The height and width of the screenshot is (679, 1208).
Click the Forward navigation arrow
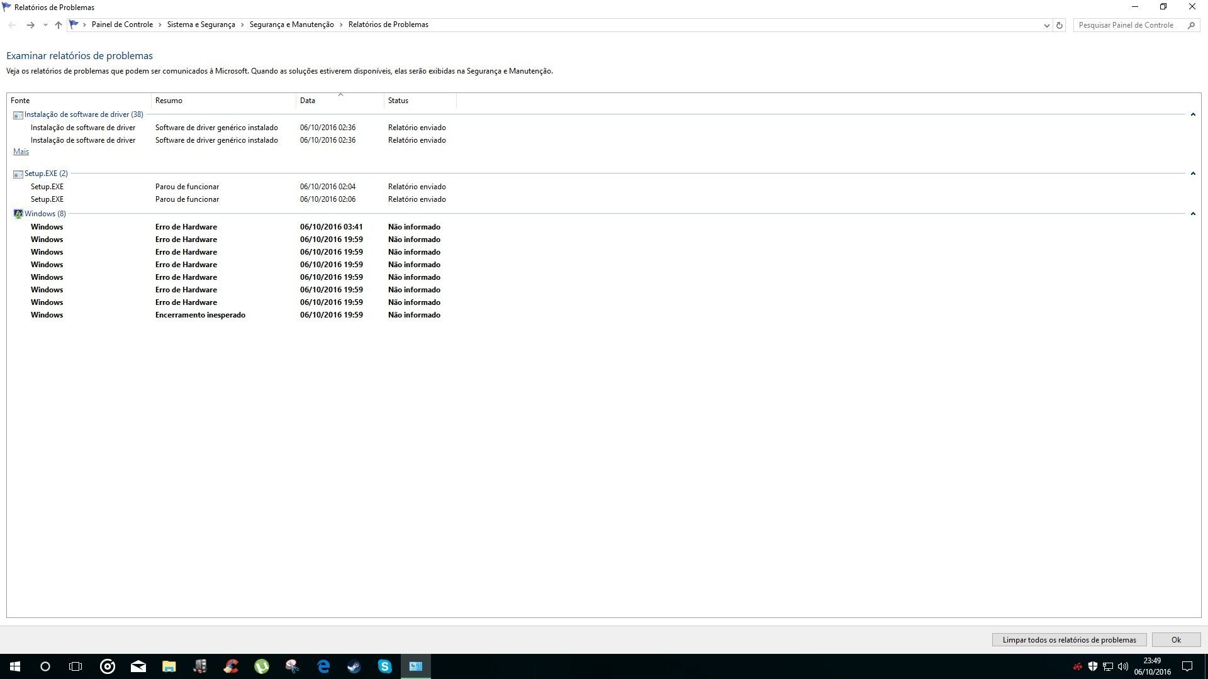click(30, 25)
